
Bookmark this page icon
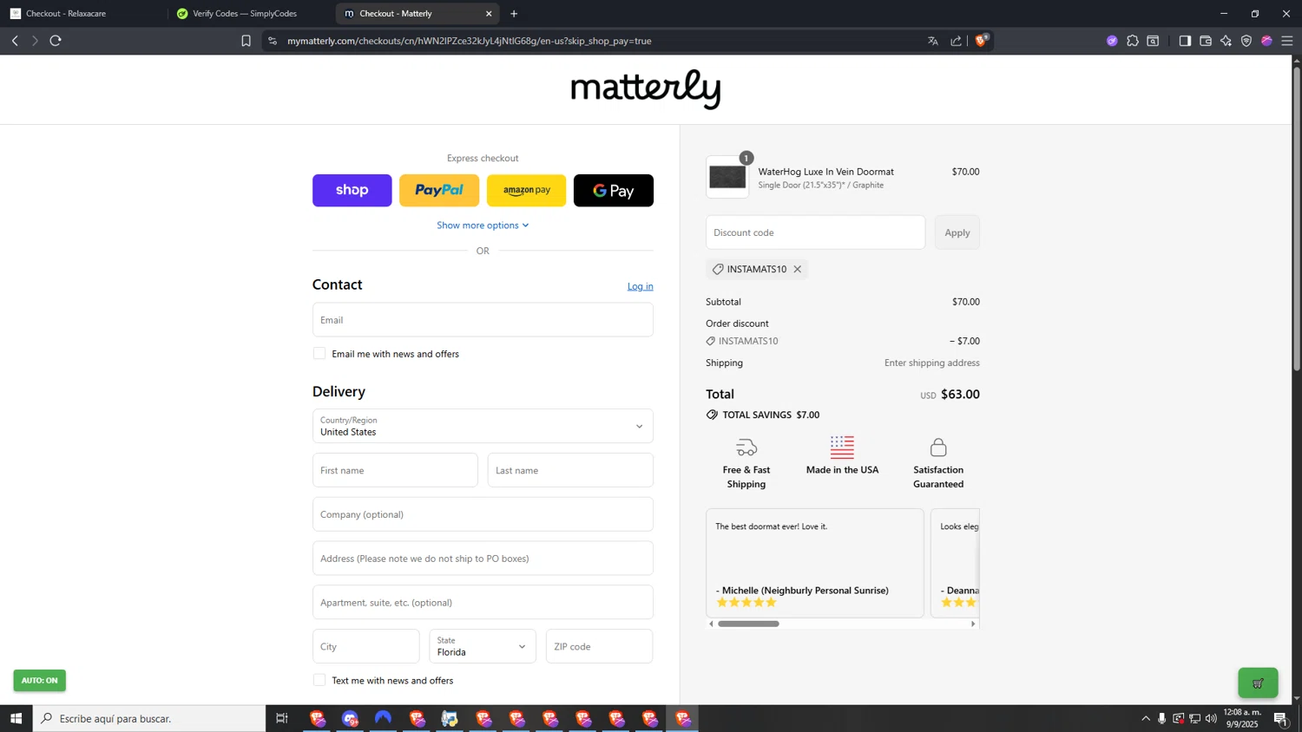[x=246, y=41]
